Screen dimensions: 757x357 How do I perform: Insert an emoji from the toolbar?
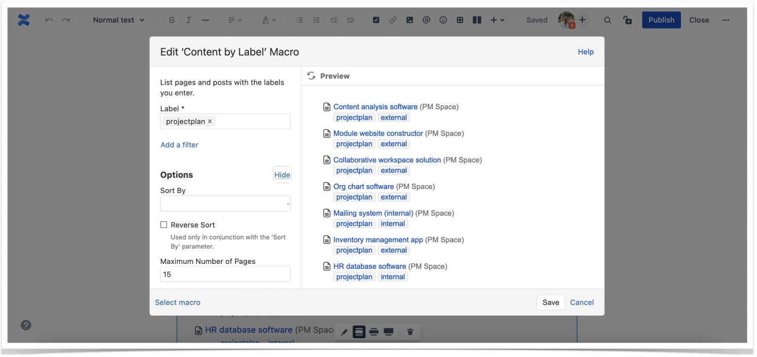click(x=443, y=20)
